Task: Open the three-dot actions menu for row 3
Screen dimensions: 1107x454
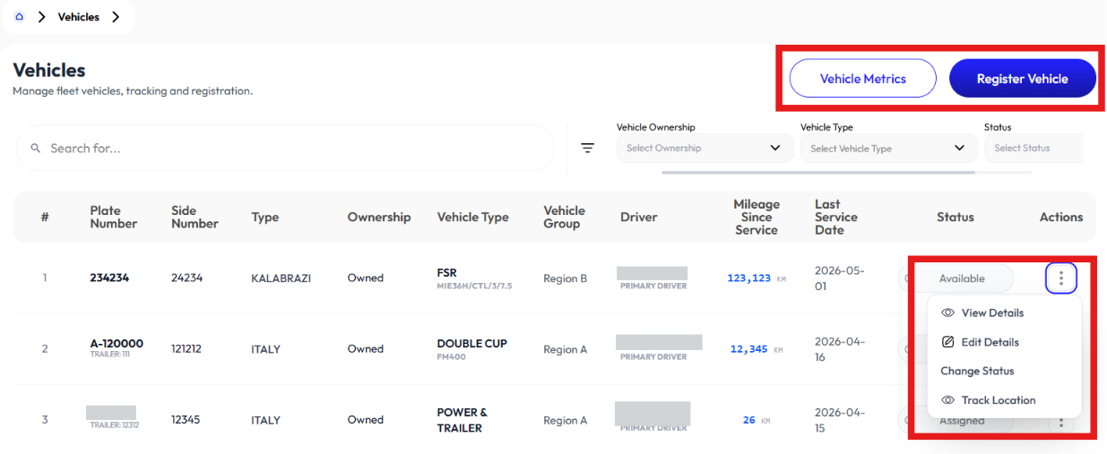Action: tap(1061, 422)
